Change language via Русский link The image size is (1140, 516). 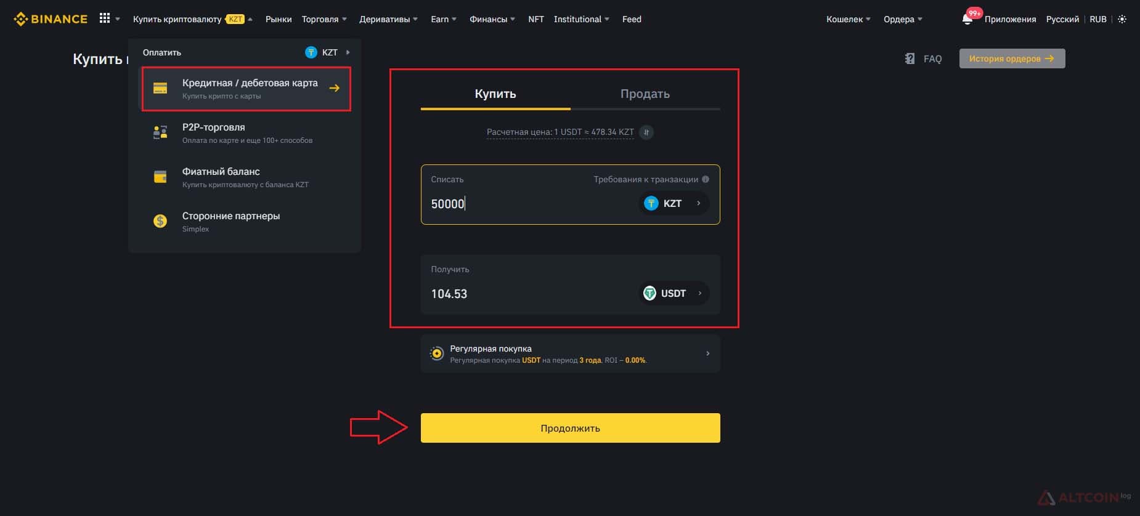coord(1062,19)
